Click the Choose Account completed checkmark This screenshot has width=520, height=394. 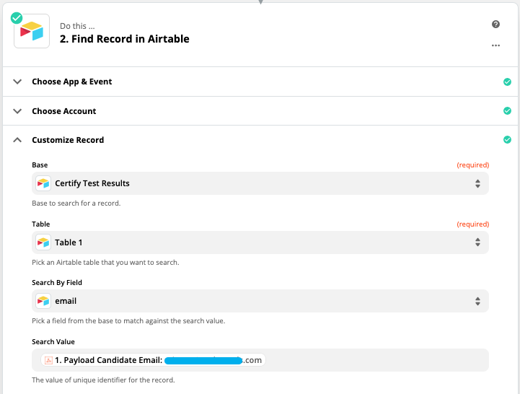tap(507, 111)
